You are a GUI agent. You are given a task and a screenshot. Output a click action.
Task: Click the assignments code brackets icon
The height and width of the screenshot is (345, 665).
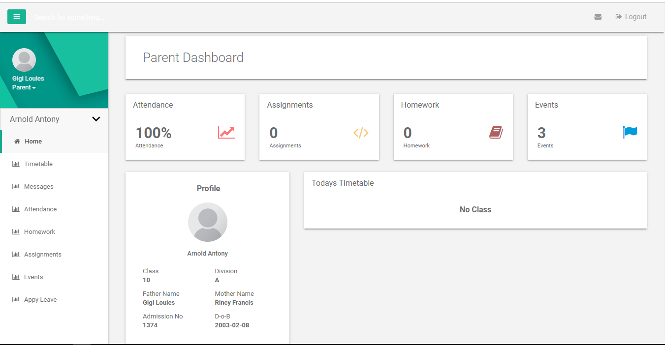(x=361, y=133)
